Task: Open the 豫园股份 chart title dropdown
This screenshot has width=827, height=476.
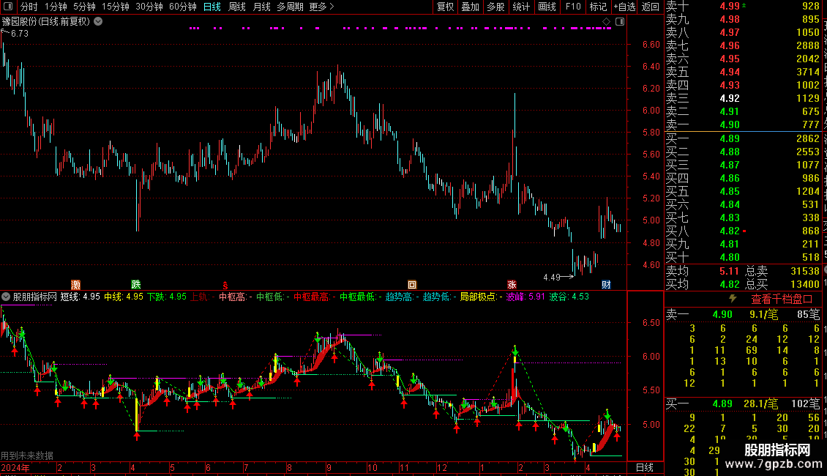Action: point(98,22)
